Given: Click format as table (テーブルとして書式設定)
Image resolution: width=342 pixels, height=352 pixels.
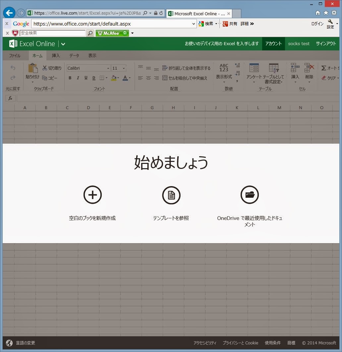Looking at the screenshot, I should (273, 73).
